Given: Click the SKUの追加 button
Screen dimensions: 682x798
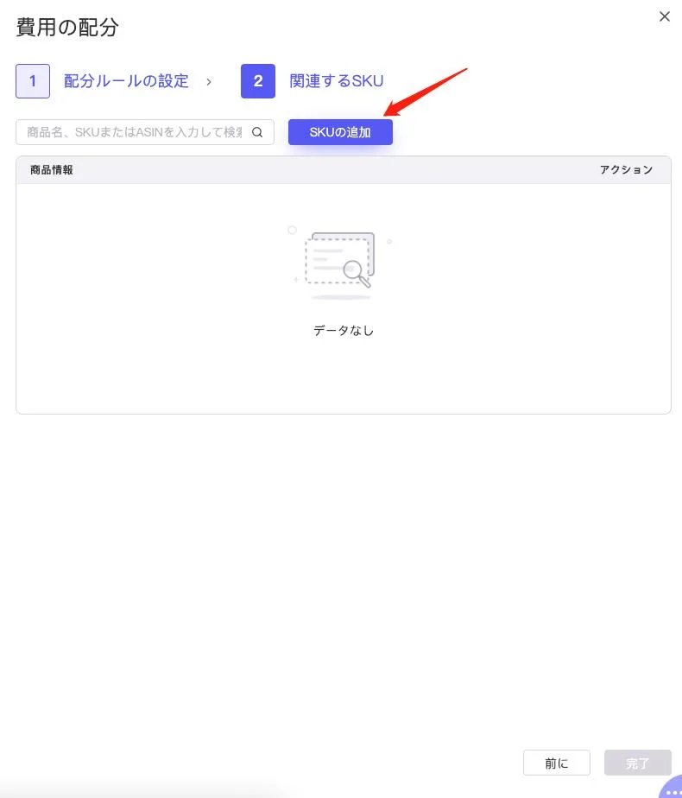Looking at the screenshot, I should coord(340,132).
